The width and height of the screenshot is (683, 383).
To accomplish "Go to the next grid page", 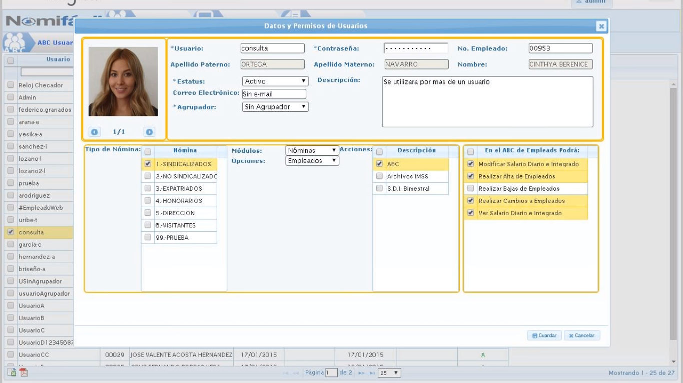I will (x=361, y=373).
